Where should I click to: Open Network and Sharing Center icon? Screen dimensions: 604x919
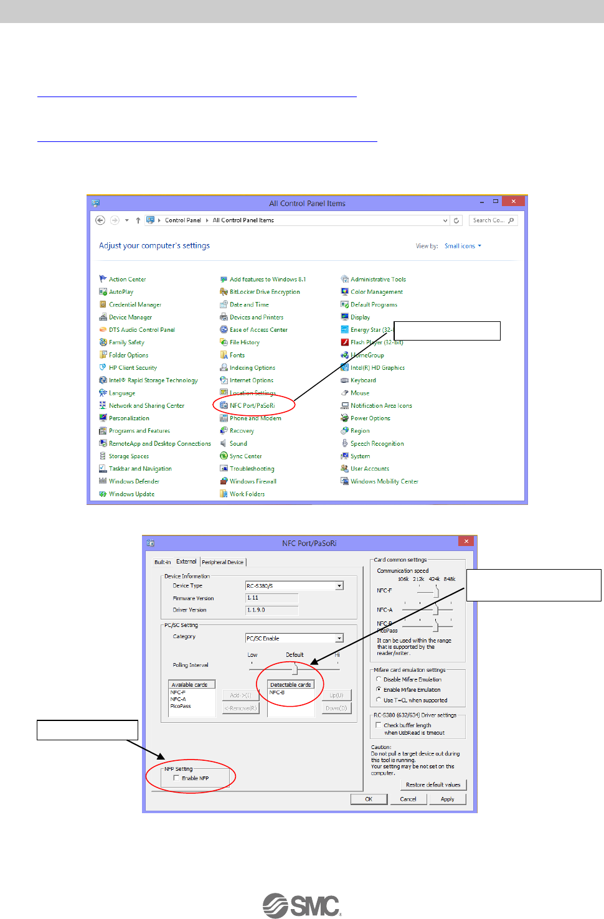(103, 405)
